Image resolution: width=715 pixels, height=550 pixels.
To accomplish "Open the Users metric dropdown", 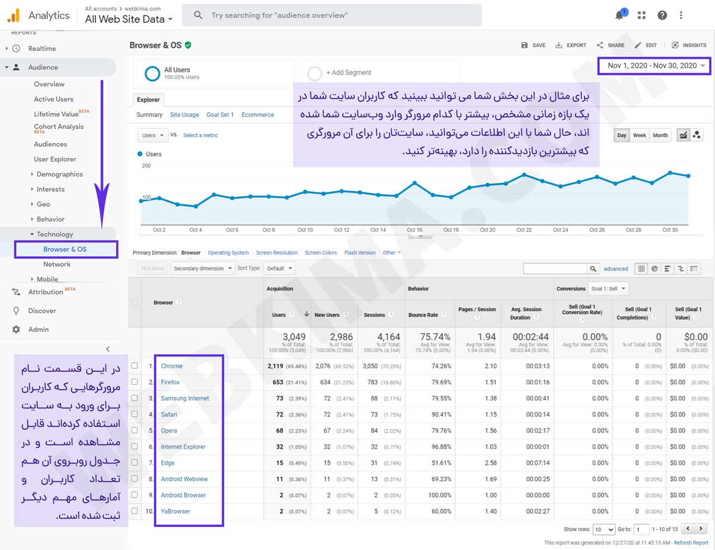I will tap(152, 135).
